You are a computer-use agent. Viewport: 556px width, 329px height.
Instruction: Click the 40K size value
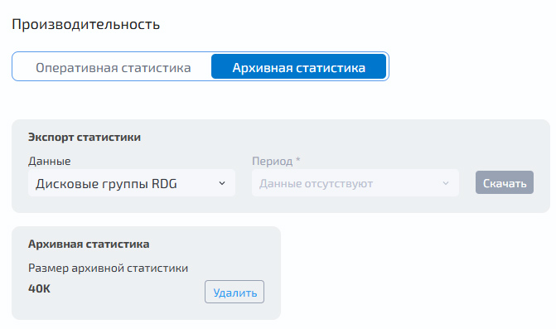coord(40,288)
